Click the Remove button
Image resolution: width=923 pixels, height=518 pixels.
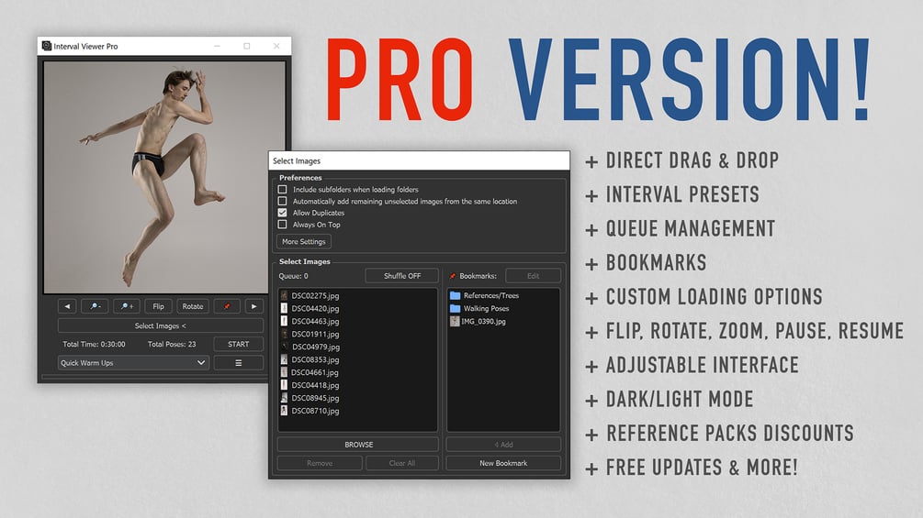[x=320, y=463]
